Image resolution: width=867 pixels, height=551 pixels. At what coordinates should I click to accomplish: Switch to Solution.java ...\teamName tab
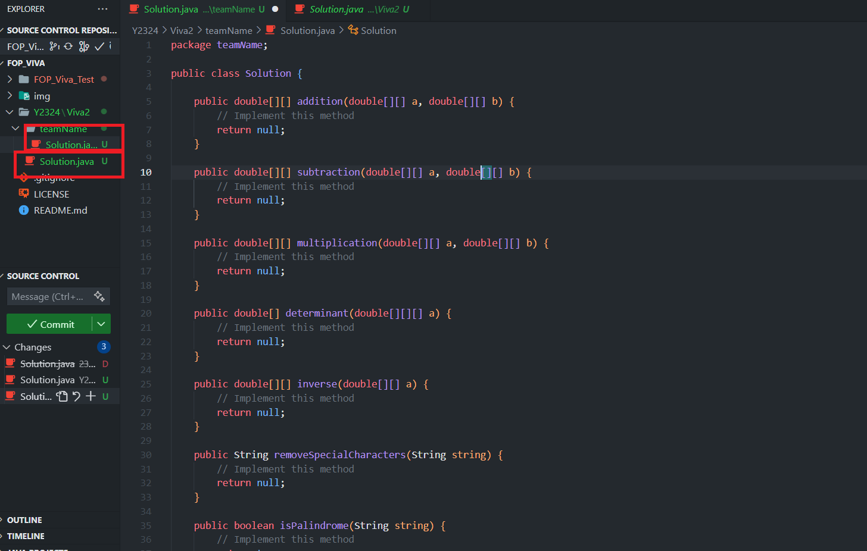click(203, 10)
